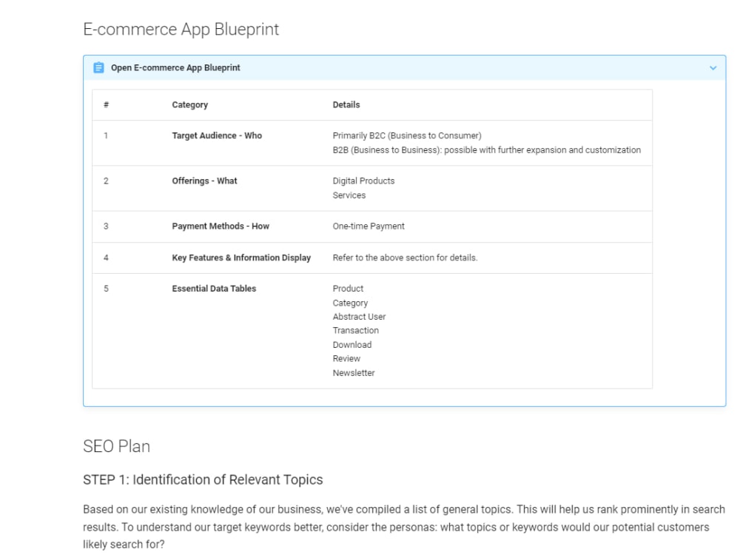
Task: Select the 'Details' column header
Action: [346, 105]
